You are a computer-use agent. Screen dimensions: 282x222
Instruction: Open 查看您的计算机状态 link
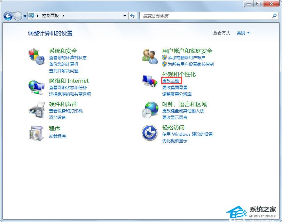[68, 58]
